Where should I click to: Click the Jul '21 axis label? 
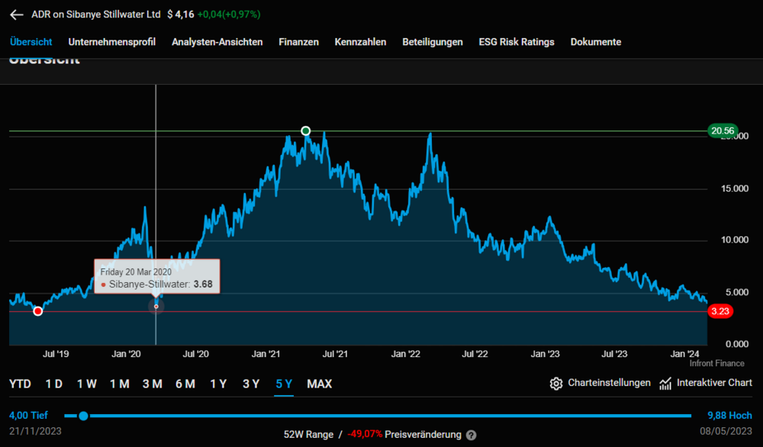(335, 354)
